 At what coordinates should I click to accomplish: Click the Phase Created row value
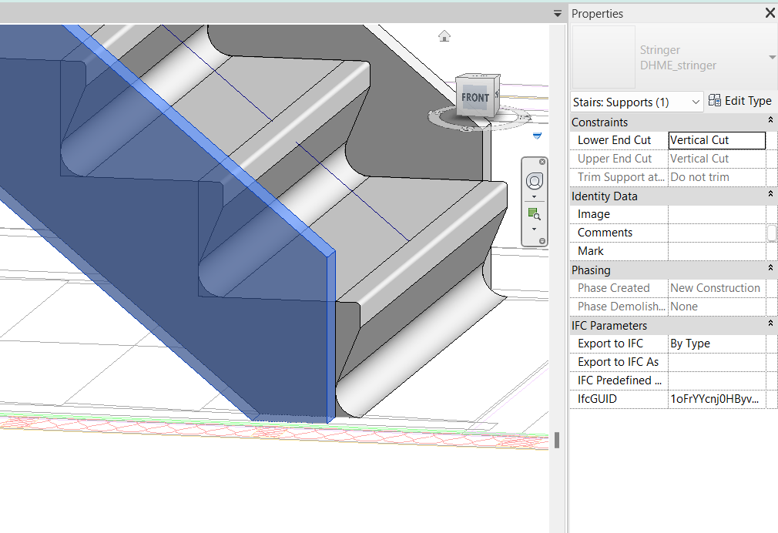tap(716, 287)
